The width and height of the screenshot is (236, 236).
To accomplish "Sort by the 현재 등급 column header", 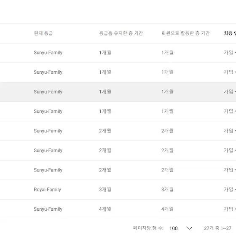I will 43,33.
